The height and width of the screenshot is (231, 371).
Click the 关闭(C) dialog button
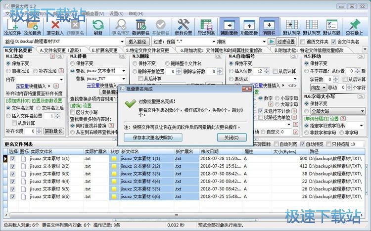click(x=232, y=138)
